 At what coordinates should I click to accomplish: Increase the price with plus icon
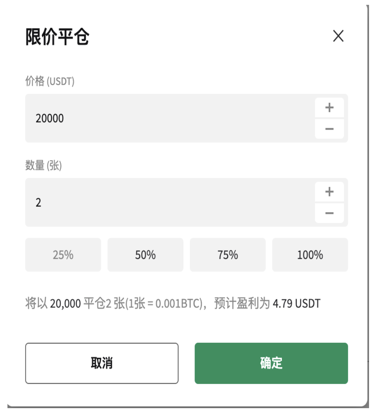[329, 108]
